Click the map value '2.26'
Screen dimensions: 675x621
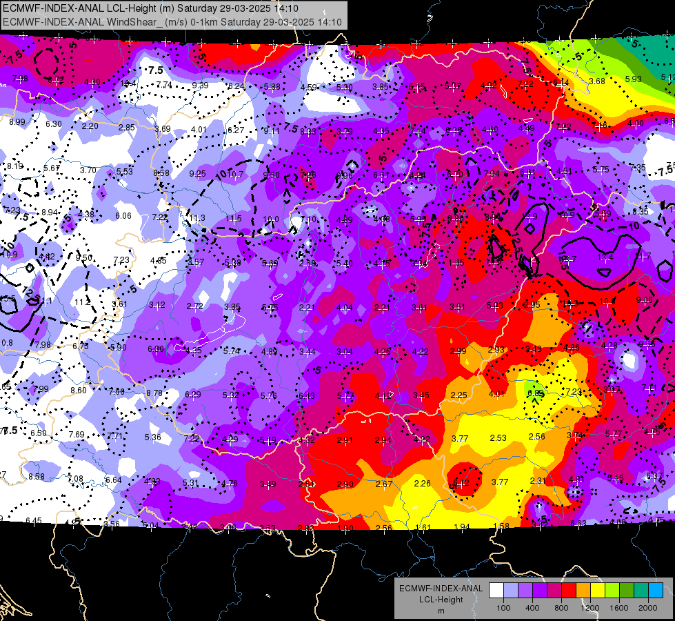[422, 483]
